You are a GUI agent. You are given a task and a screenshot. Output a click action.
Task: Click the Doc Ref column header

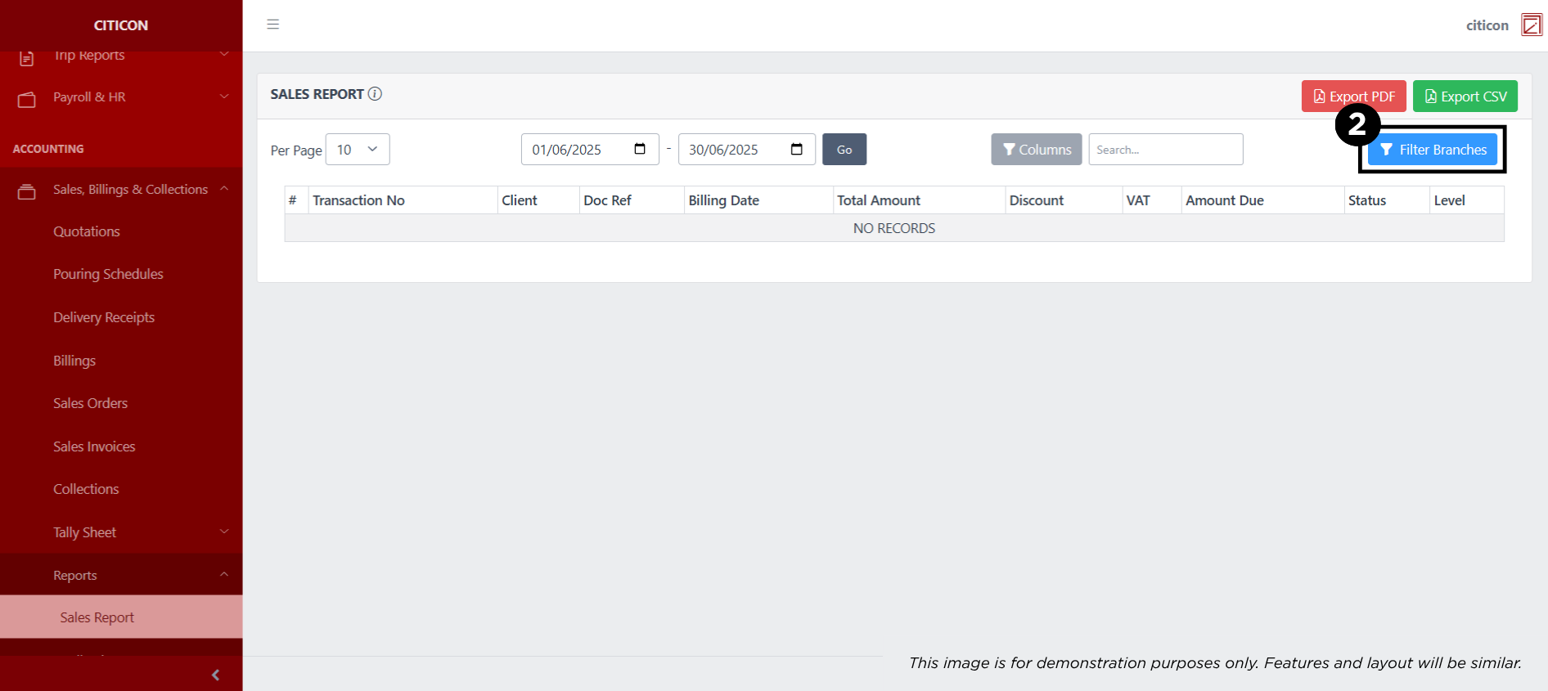(x=632, y=200)
